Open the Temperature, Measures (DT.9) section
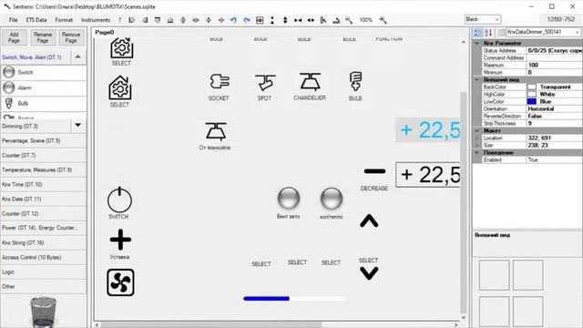 44,170
